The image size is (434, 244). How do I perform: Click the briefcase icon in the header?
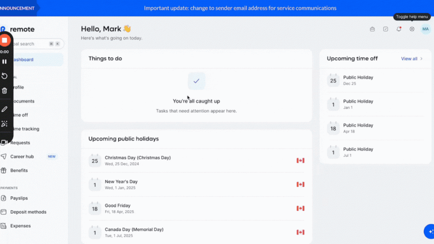point(372,29)
